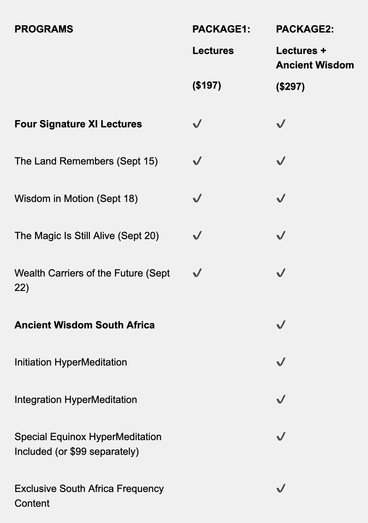368x523 pixels.
Task: Click Package 2 checkmark for Four Signature XI Lectures
Action: click(281, 124)
